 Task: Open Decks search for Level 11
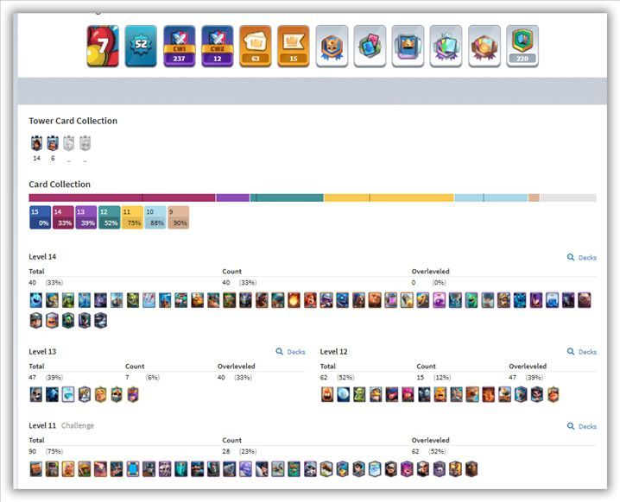coord(582,426)
